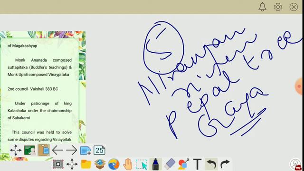
Task: Undo the last stroke
Action: click(211, 164)
